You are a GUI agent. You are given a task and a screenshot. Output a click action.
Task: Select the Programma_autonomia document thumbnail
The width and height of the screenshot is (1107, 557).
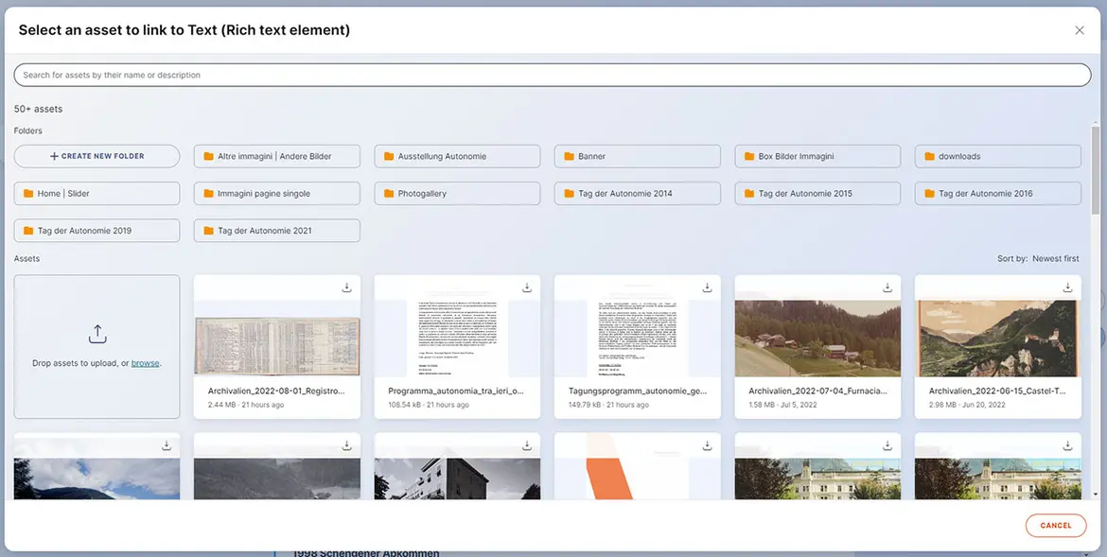coord(457,339)
